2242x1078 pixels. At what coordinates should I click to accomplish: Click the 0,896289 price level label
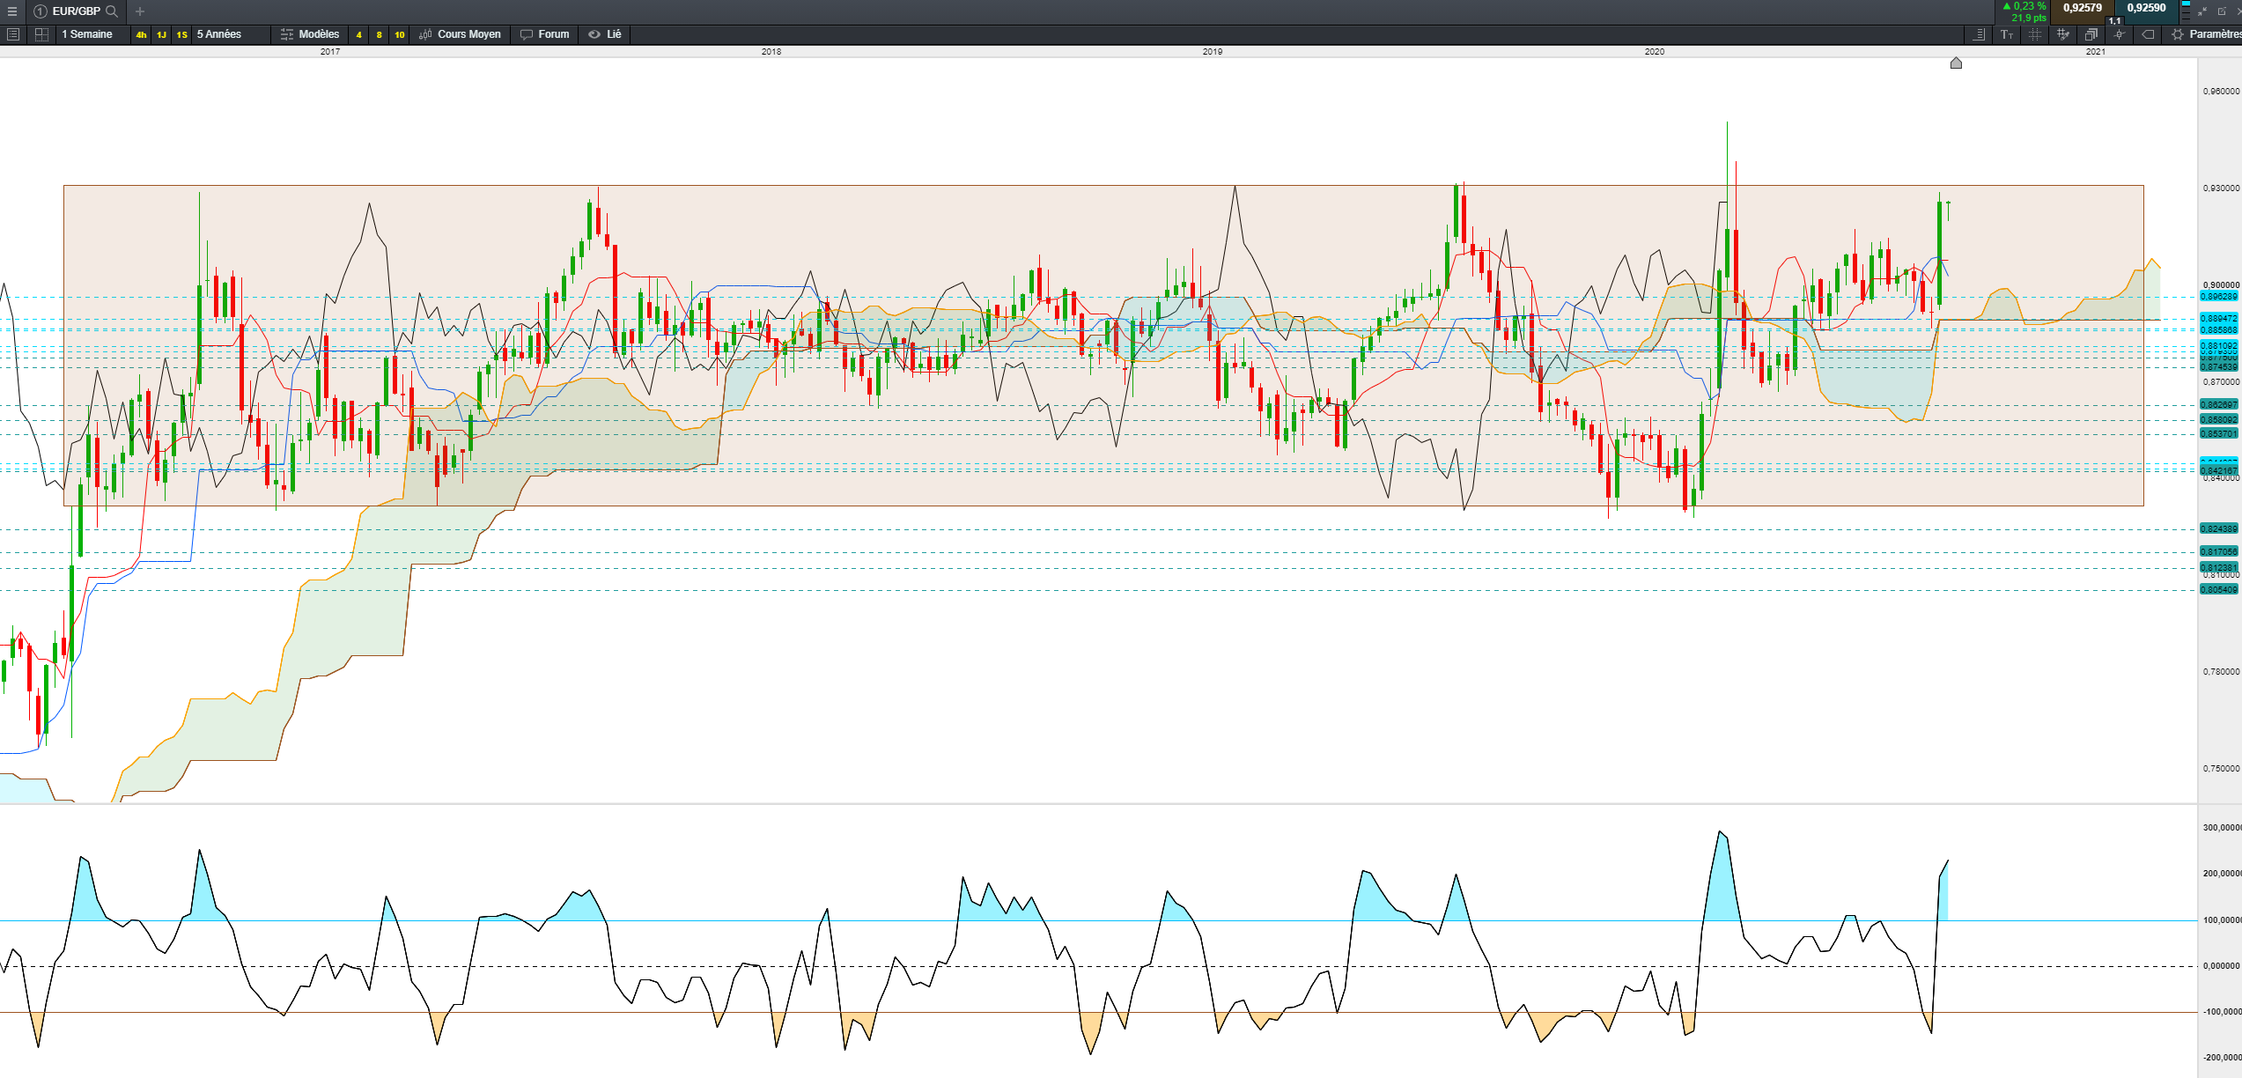2219,297
